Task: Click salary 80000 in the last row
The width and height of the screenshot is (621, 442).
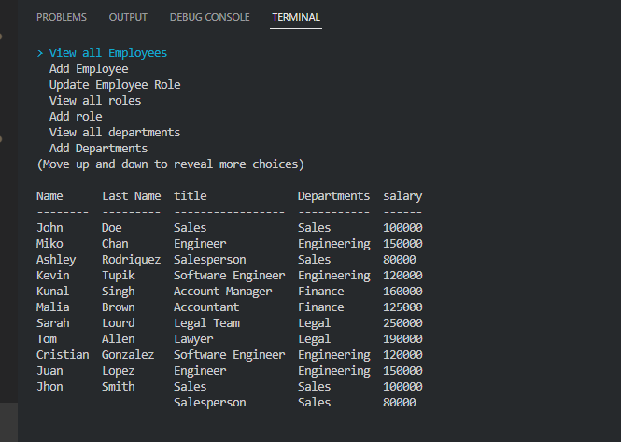Action: [x=400, y=402]
